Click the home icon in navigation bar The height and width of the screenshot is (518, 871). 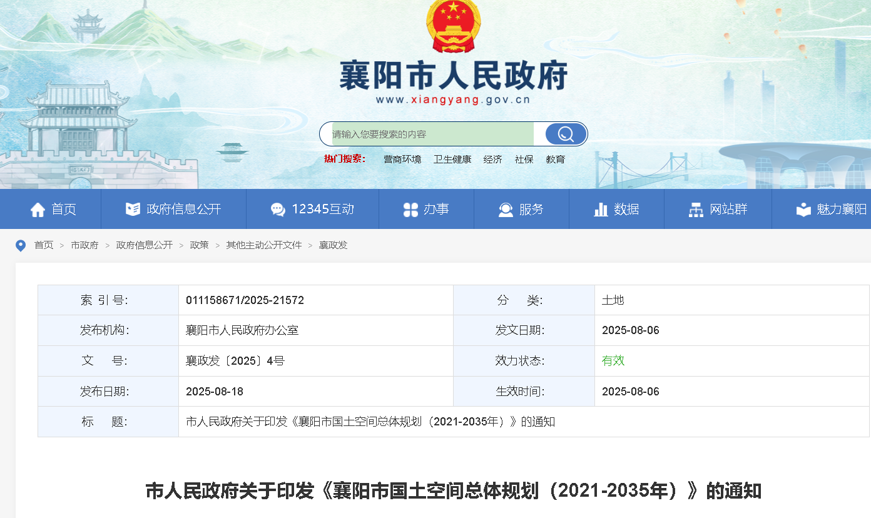click(x=38, y=210)
